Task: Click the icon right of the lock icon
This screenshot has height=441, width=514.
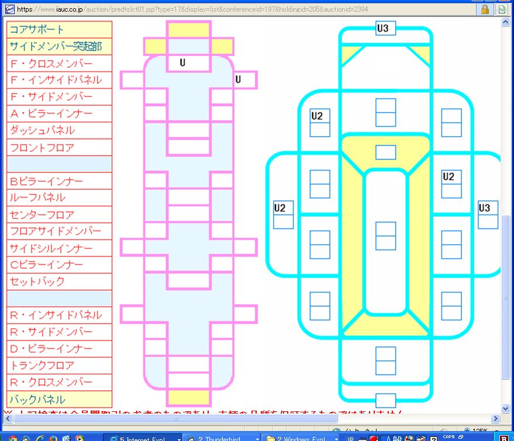Action: tap(502, 9)
